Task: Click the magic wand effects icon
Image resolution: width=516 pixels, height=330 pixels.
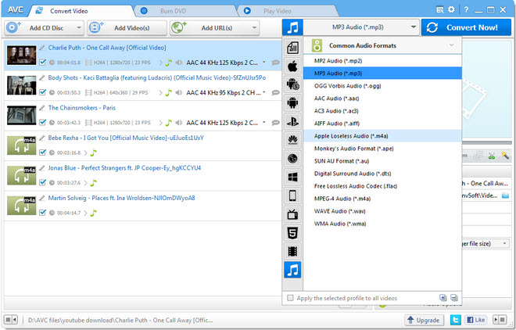Action: (505, 156)
